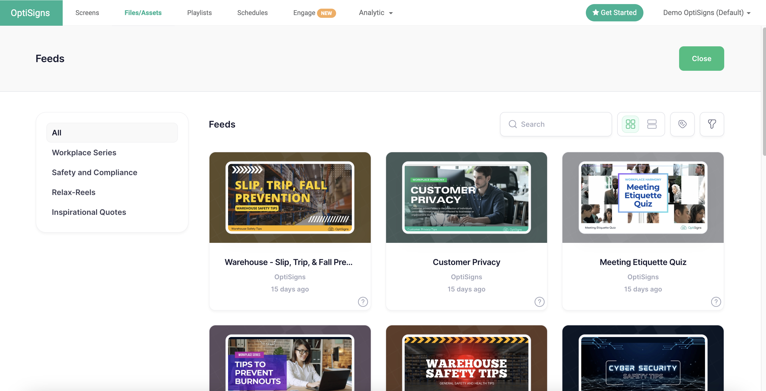Go to the Schedules tab
Image resolution: width=766 pixels, height=391 pixels.
[x=252, y=13]
